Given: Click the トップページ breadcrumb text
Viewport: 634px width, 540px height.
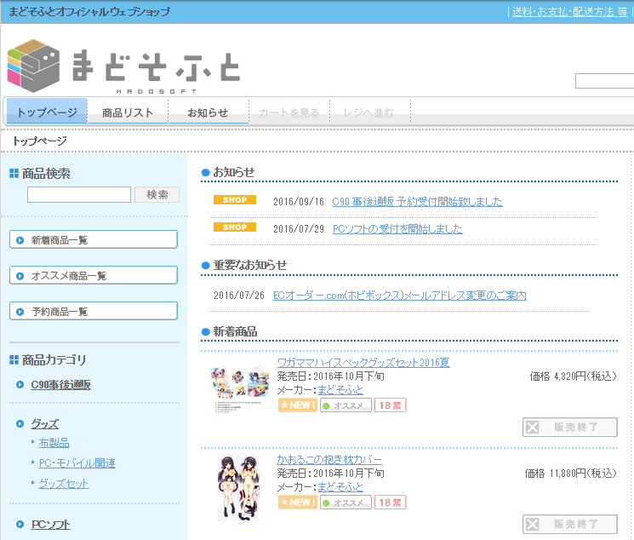Looking at the screenshot, I should coord(40,141).
